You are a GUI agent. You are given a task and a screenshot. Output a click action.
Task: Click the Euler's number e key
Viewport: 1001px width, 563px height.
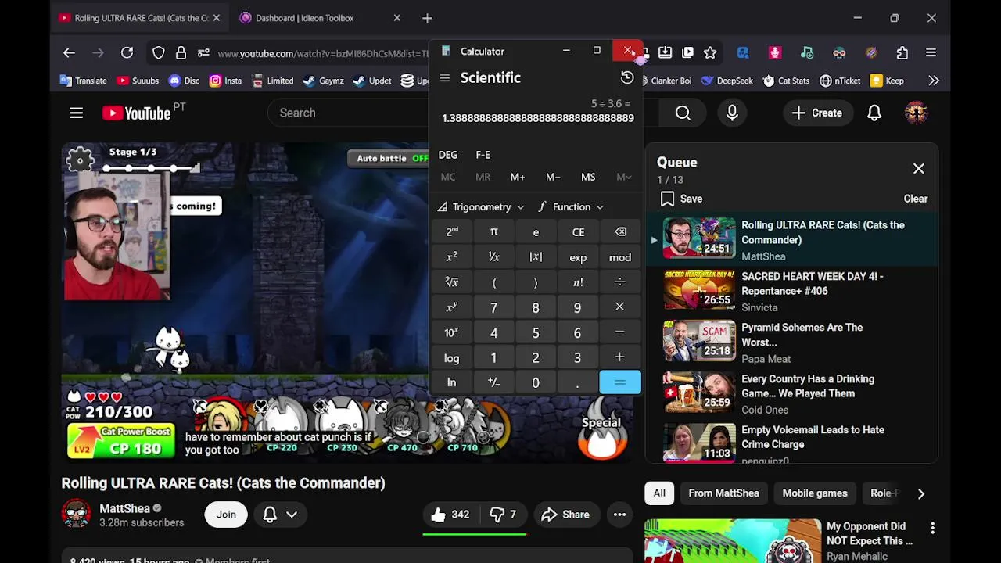pos(536,231)
